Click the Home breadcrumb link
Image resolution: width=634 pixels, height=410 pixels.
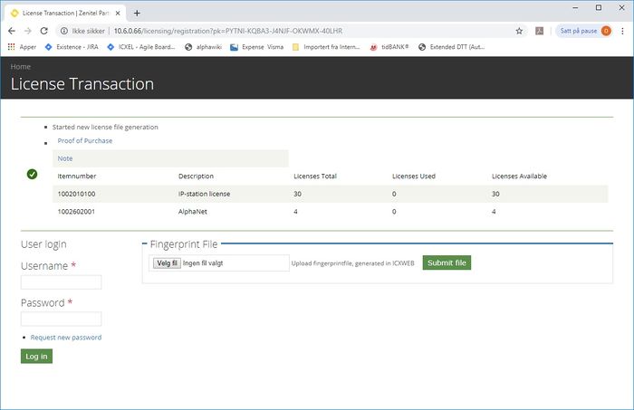(20, 67)
